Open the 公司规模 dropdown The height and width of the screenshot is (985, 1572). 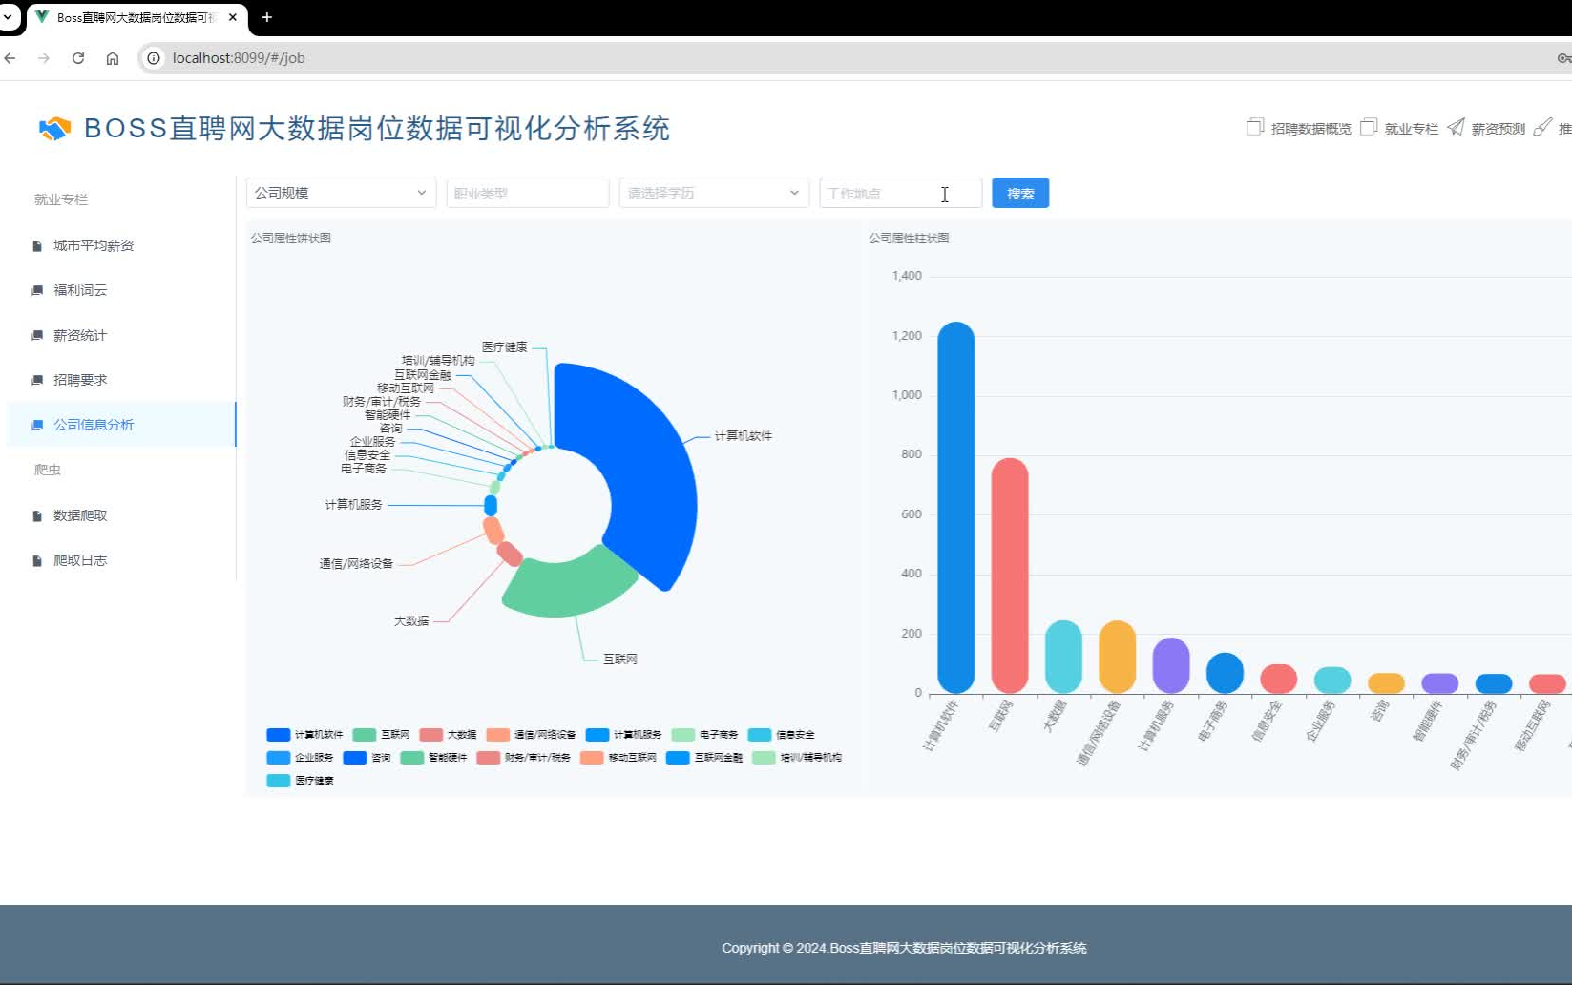341,193
